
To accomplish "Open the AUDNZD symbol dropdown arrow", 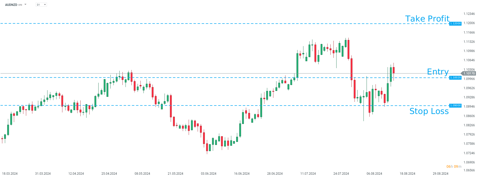I will (x=25, y=4).
